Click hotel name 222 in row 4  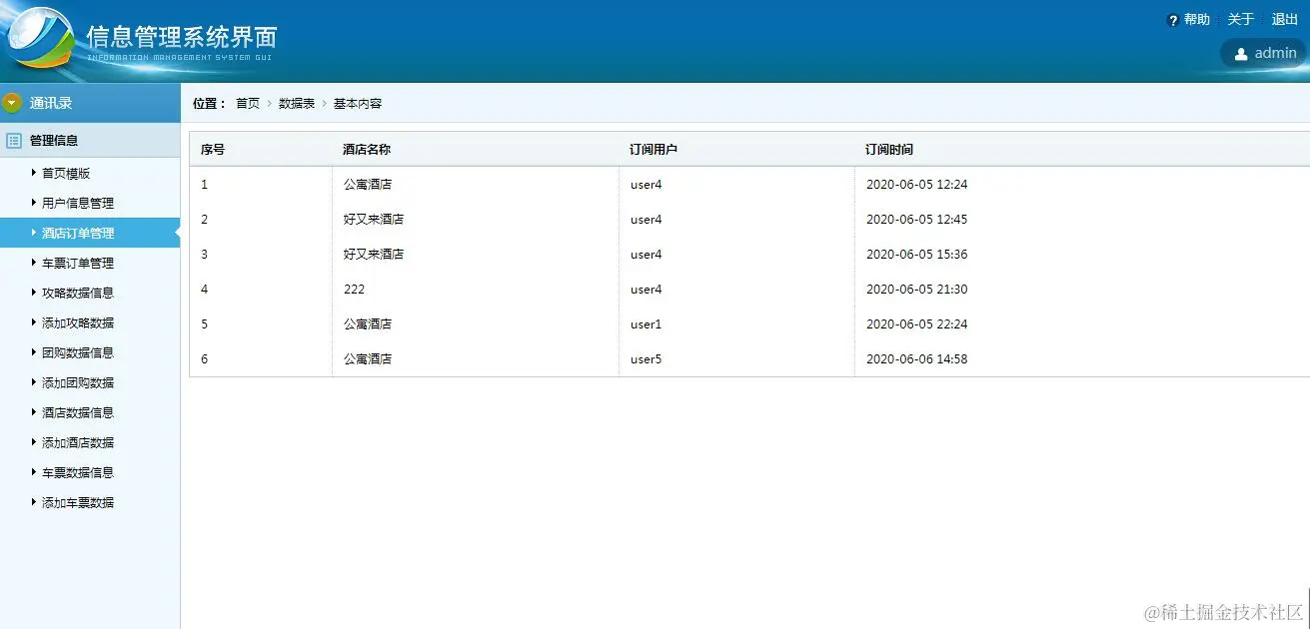coord(354,290)
